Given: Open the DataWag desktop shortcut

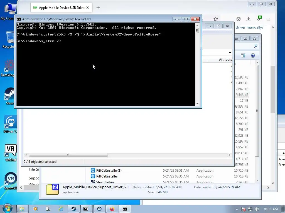Looking at the screenshot, I should pyautogui.click(x=8, y=68).
